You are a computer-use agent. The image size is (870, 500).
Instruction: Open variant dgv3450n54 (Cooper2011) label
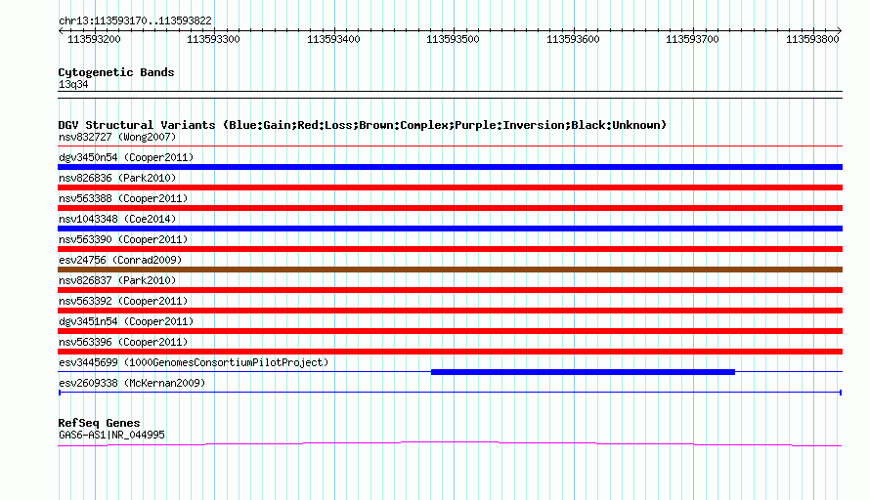[x=126, y=157]
